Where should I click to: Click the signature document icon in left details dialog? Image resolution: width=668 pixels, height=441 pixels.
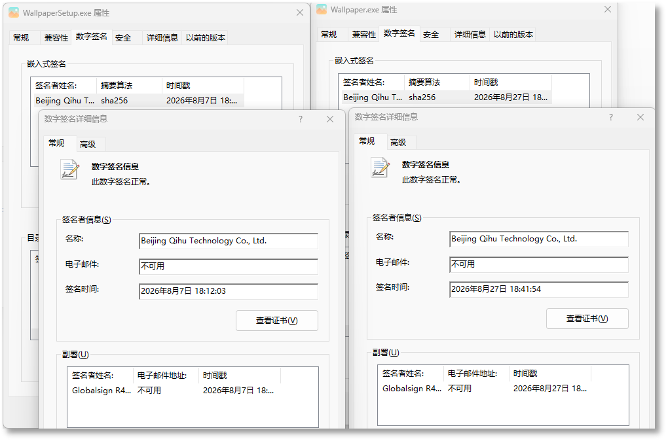tap(69, 169)
